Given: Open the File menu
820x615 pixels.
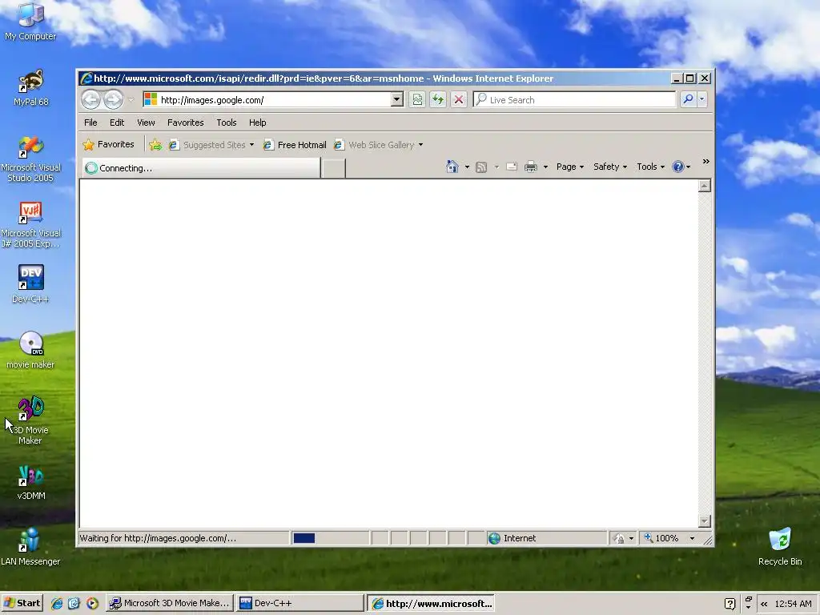Looking at the screenshot, I should click(x=90, y=123).
